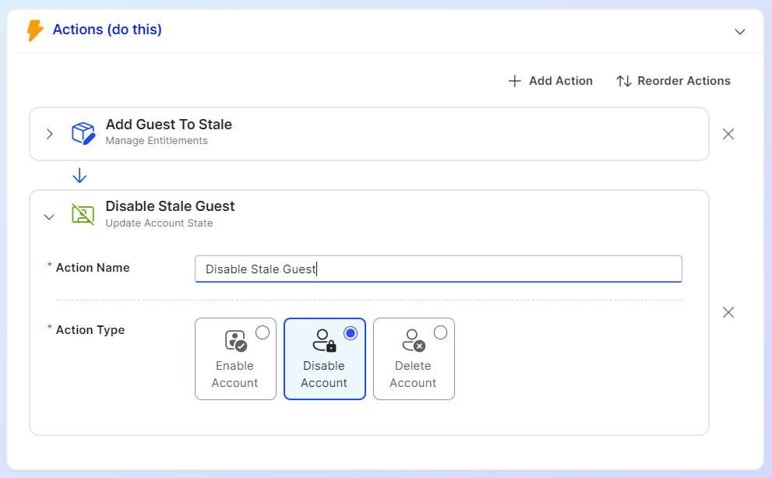Viewport: 772px width, 478px height.
Task: Select the Delete Account radio button
Action: (x=440, y=332)
